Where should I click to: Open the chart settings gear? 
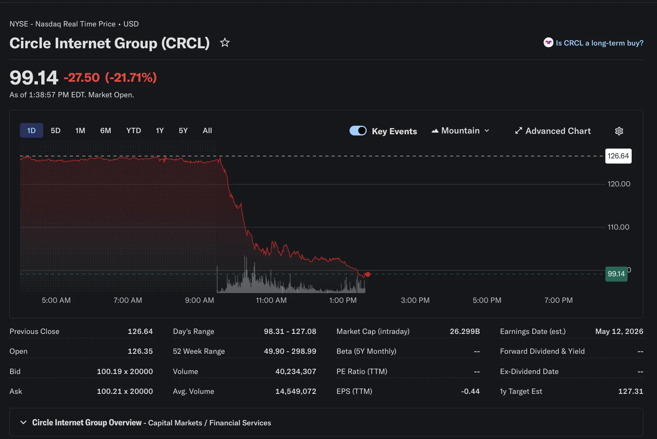(619, 131)
